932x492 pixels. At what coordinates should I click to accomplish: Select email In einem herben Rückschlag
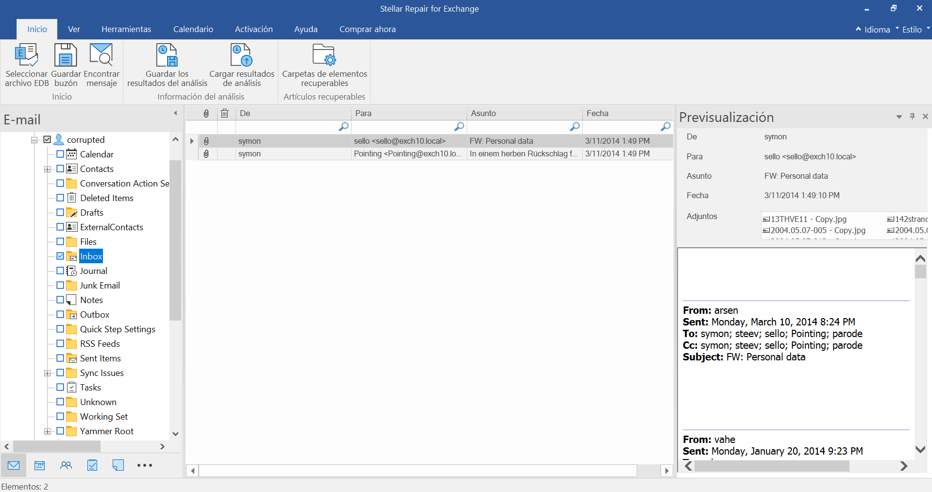pos(430,153)
